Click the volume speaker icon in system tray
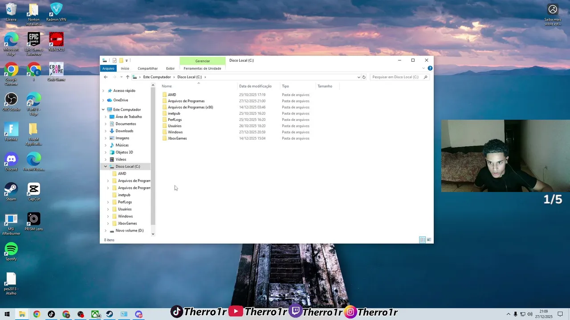Image resolution: width=570 pixels, height=320 pixels. 530,314
